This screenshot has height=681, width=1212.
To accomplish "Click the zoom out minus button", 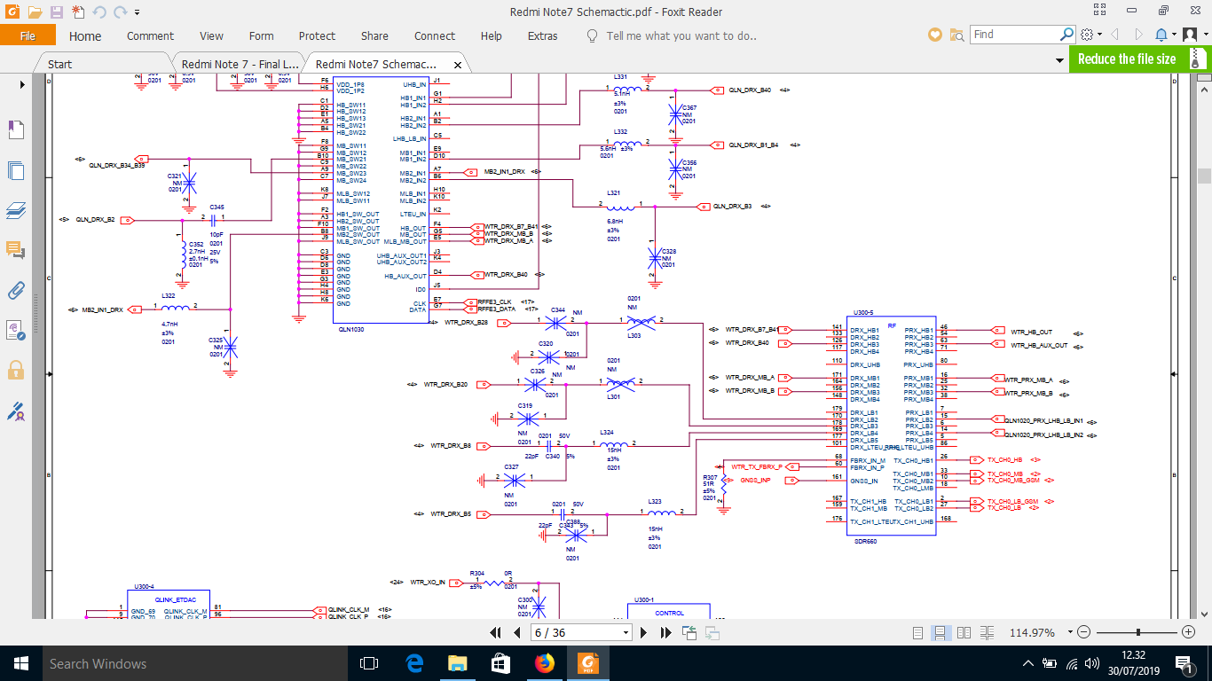I will point(1082,632).
